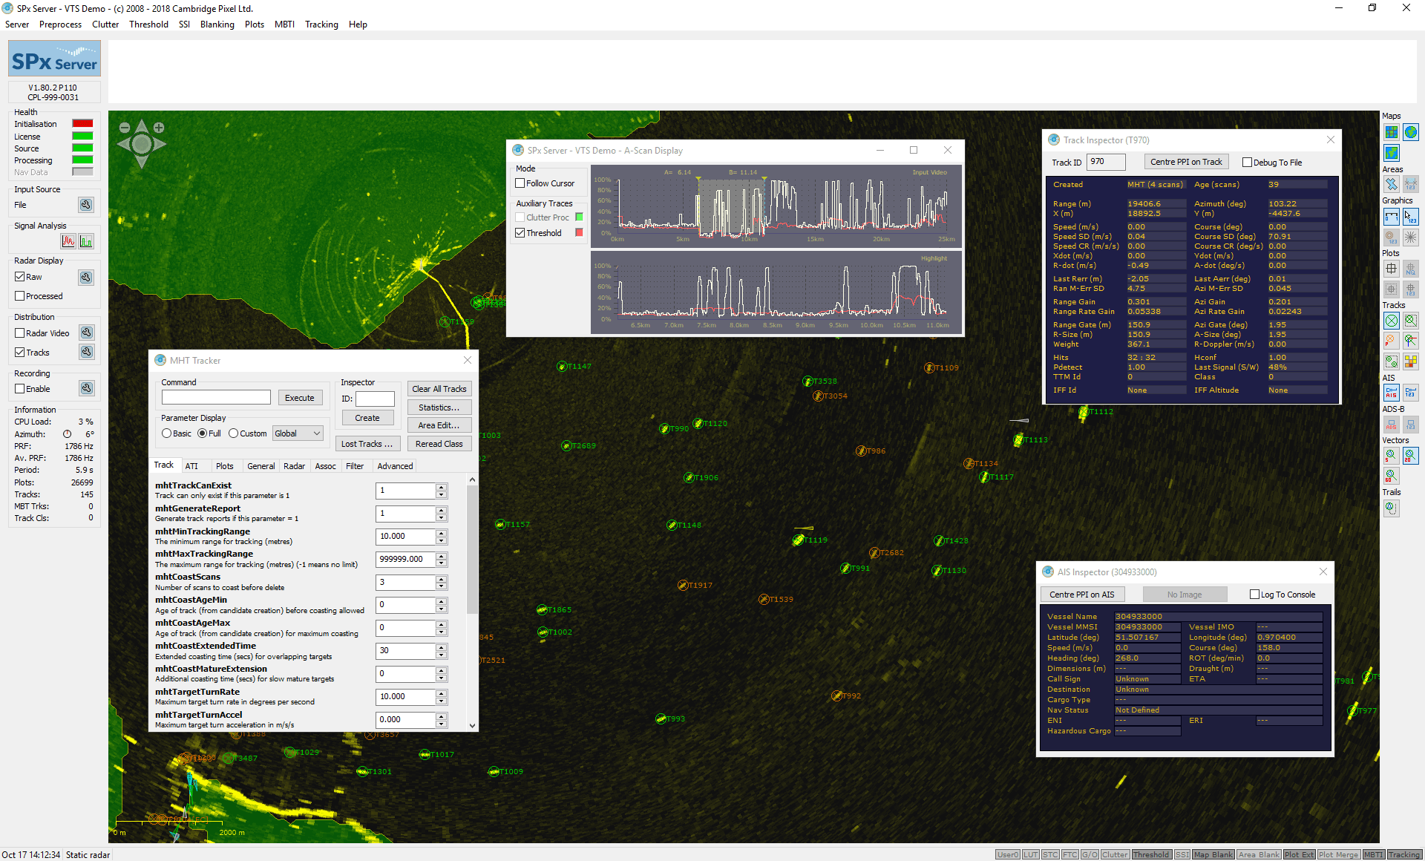Check the Processed radar display checkbox

coord(22,295)
